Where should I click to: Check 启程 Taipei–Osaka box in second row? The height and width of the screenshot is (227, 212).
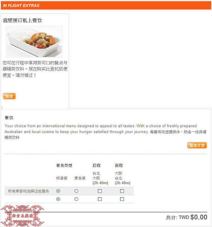click(x=100, y=199)
